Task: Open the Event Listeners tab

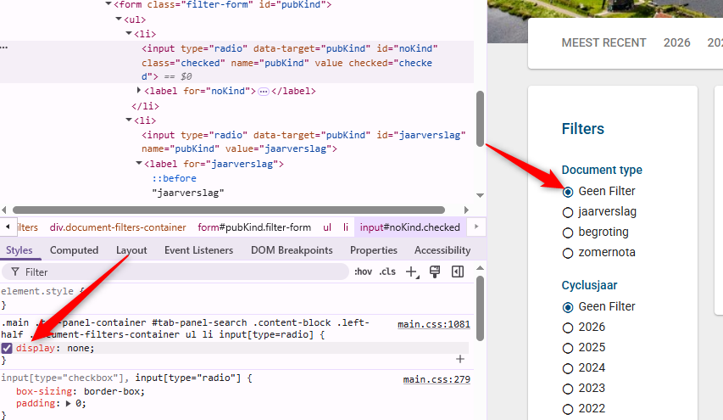Action: (x=198, y=250)
